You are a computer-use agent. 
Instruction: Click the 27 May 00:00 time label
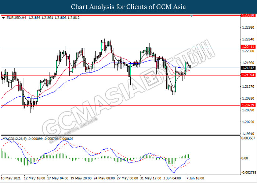click(127, 178)
